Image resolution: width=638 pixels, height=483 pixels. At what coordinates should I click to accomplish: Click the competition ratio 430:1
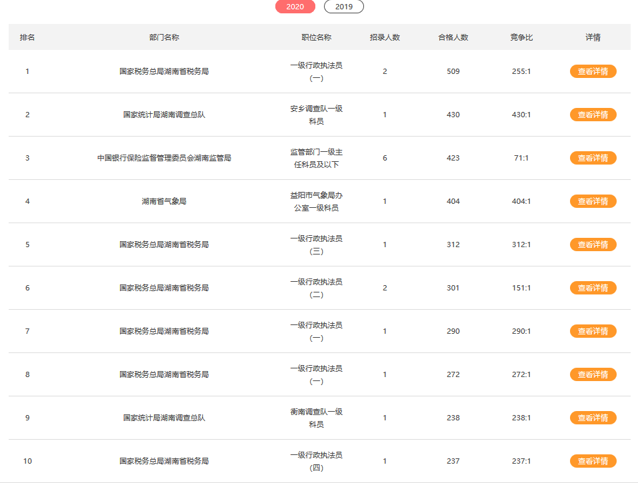click(x=521, y=115)
